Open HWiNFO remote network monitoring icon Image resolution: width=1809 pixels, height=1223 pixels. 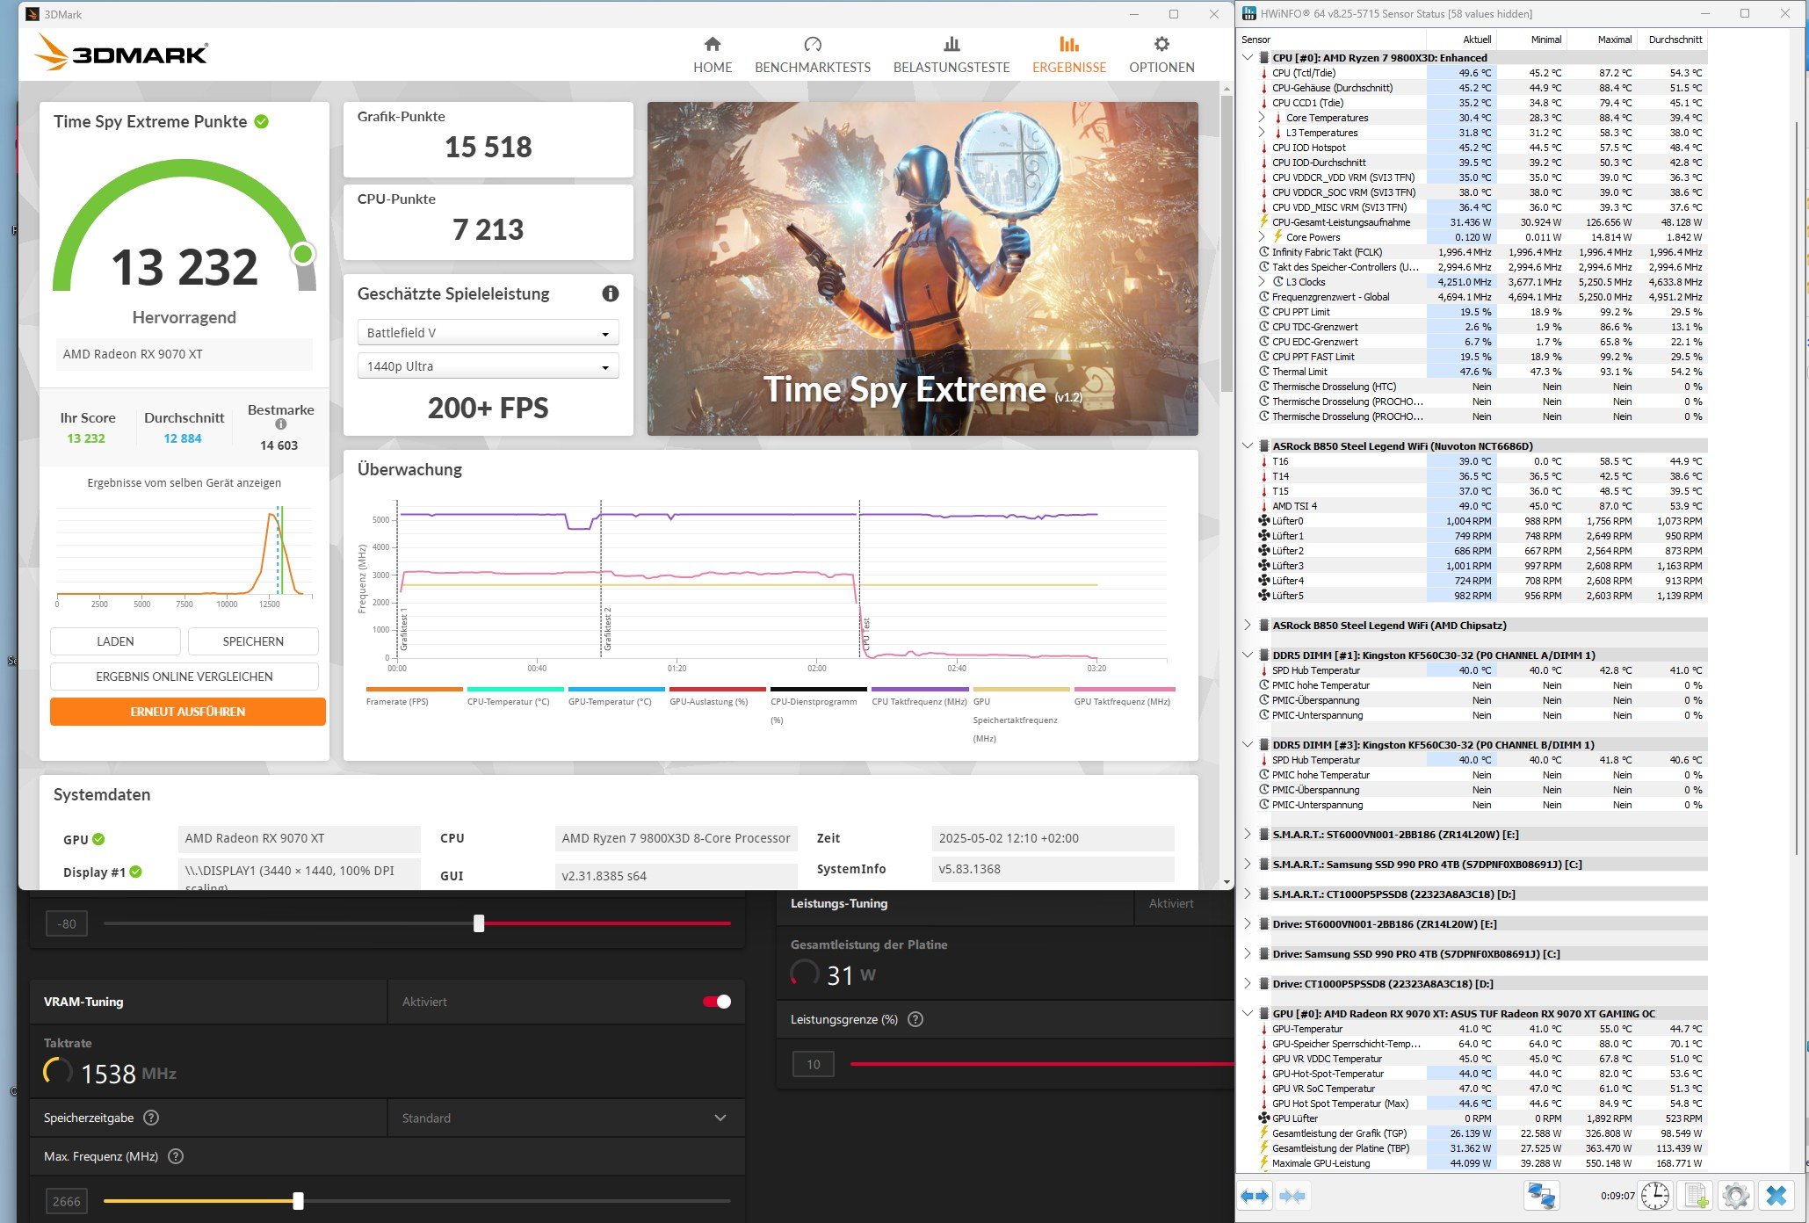pos(1541,1196)
